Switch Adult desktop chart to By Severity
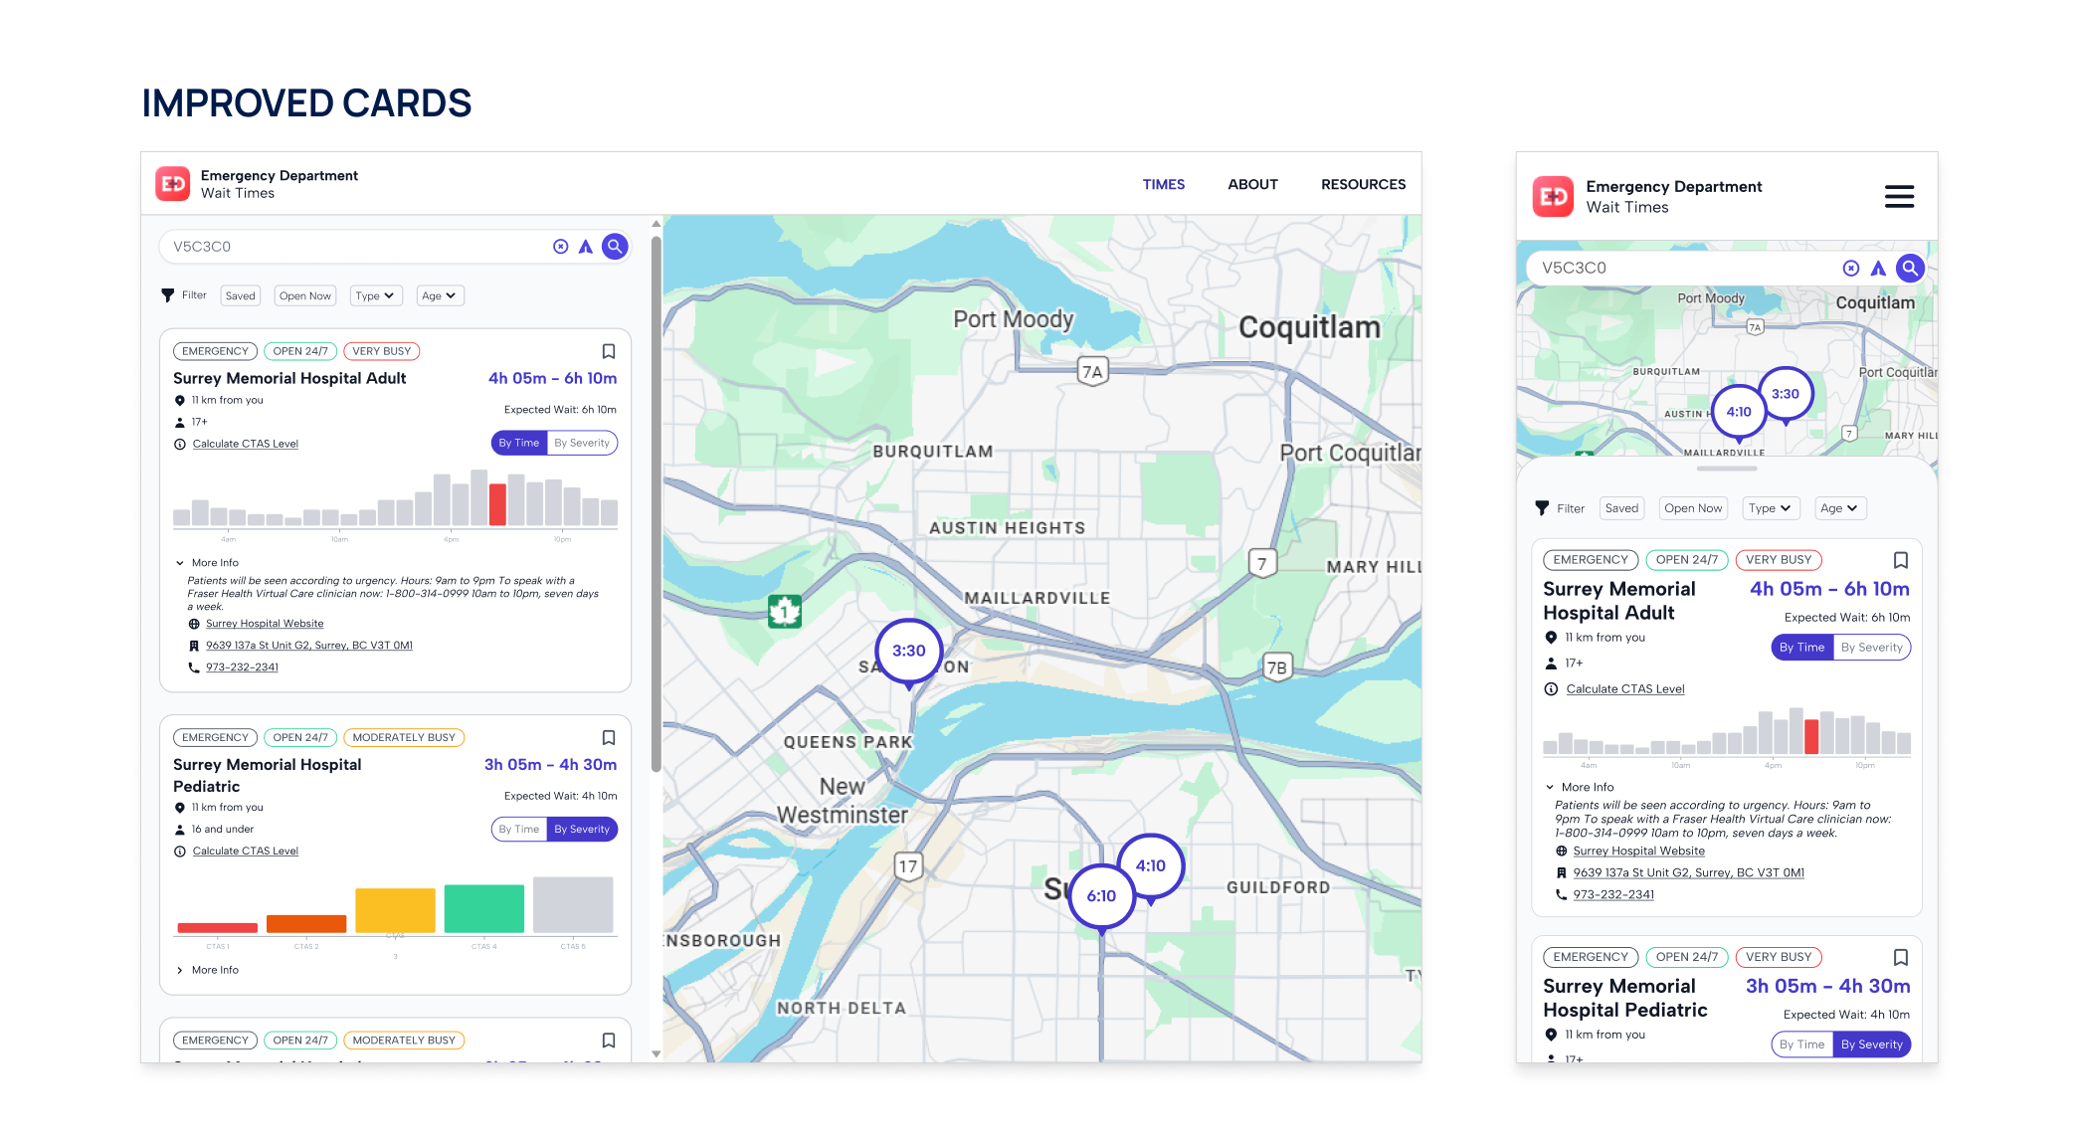 click(582, 443)
